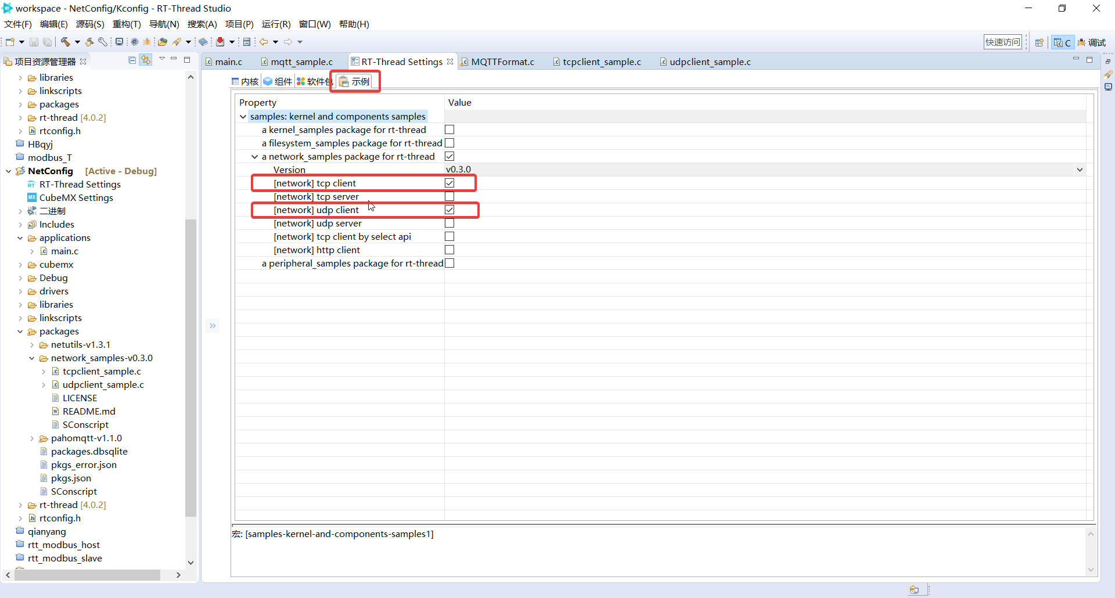The image size is (1115, 598).
Task: Open terminal monitor icon in toolbar
Action: 119,42
